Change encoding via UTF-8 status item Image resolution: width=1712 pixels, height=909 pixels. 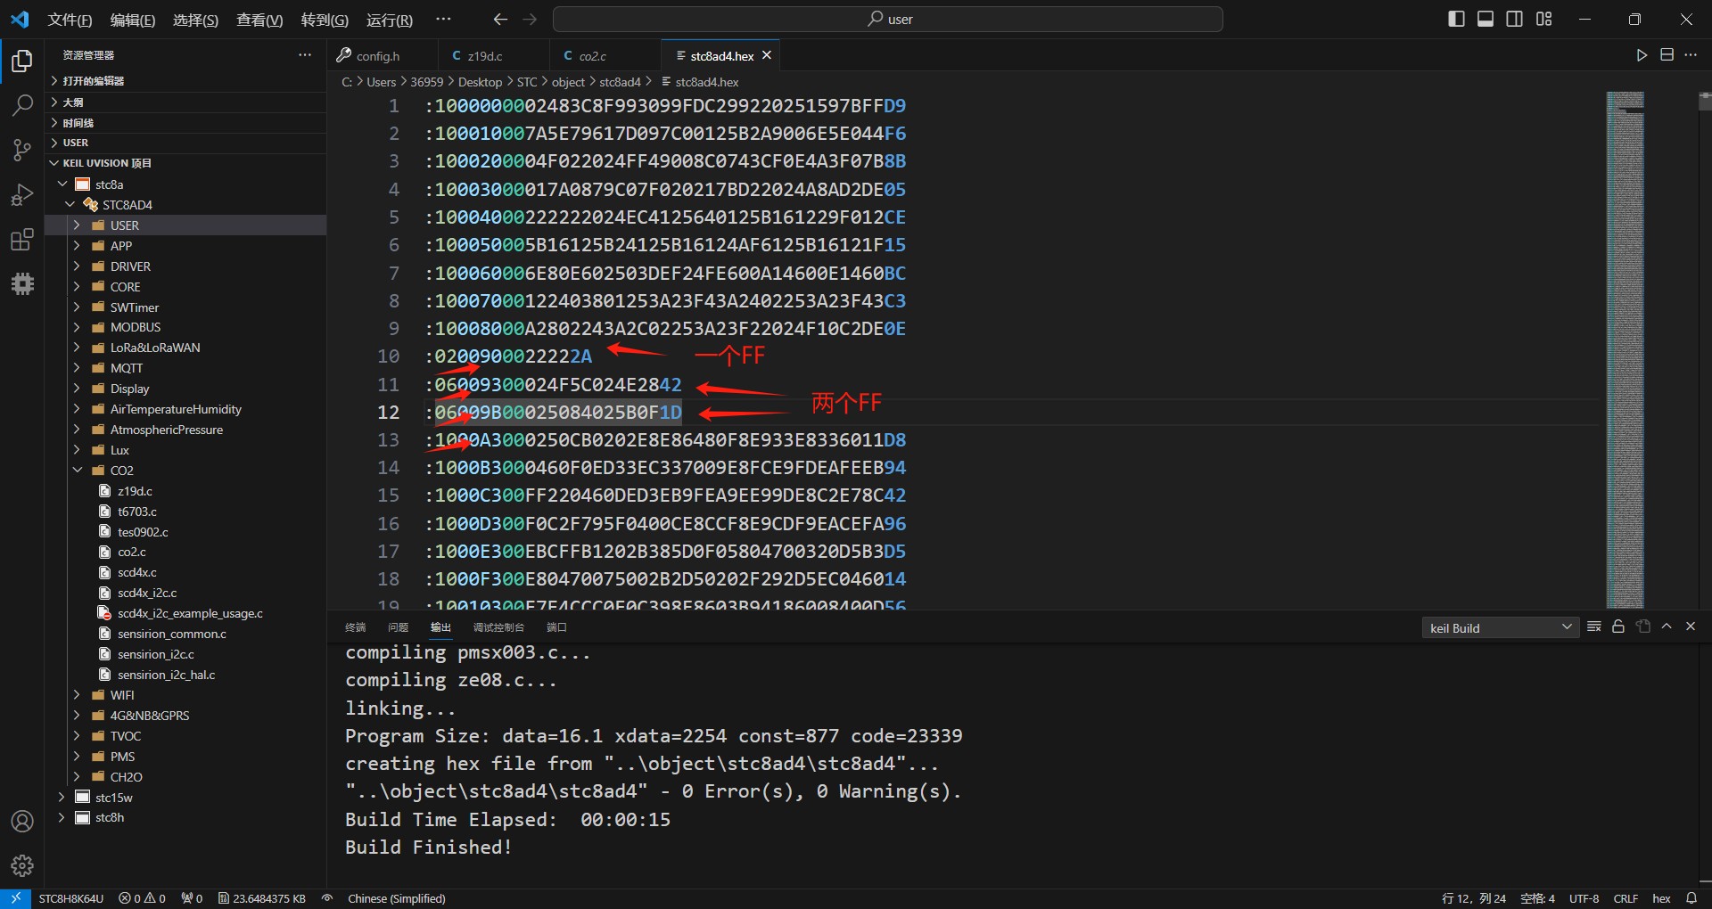coord(1584,898)
